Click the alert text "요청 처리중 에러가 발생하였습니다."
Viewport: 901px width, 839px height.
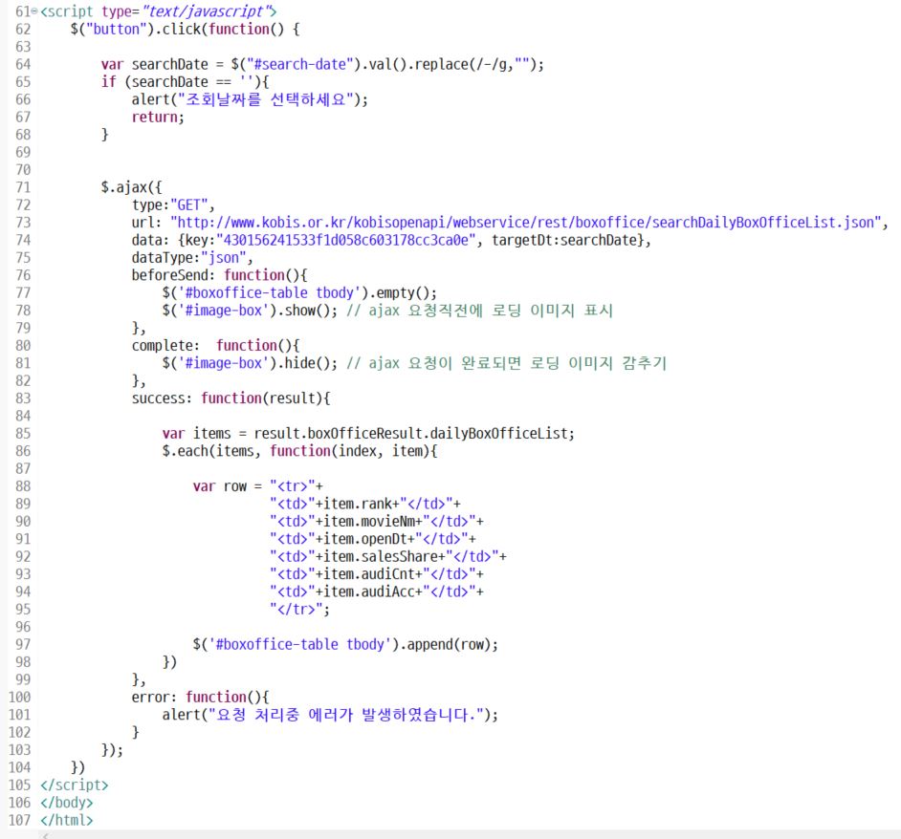tap(345, 715)
